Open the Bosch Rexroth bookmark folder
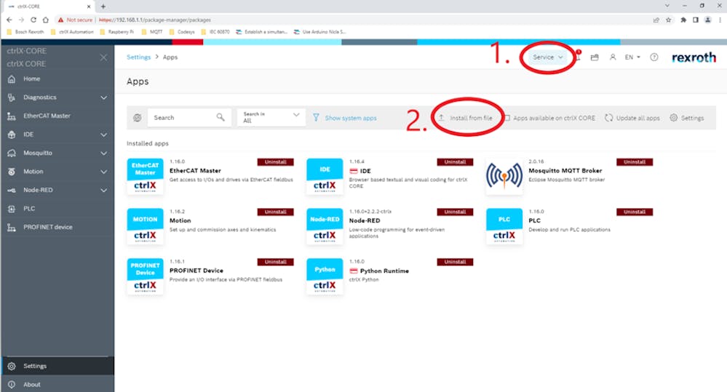The image size is (727, 392). (25, 32)
